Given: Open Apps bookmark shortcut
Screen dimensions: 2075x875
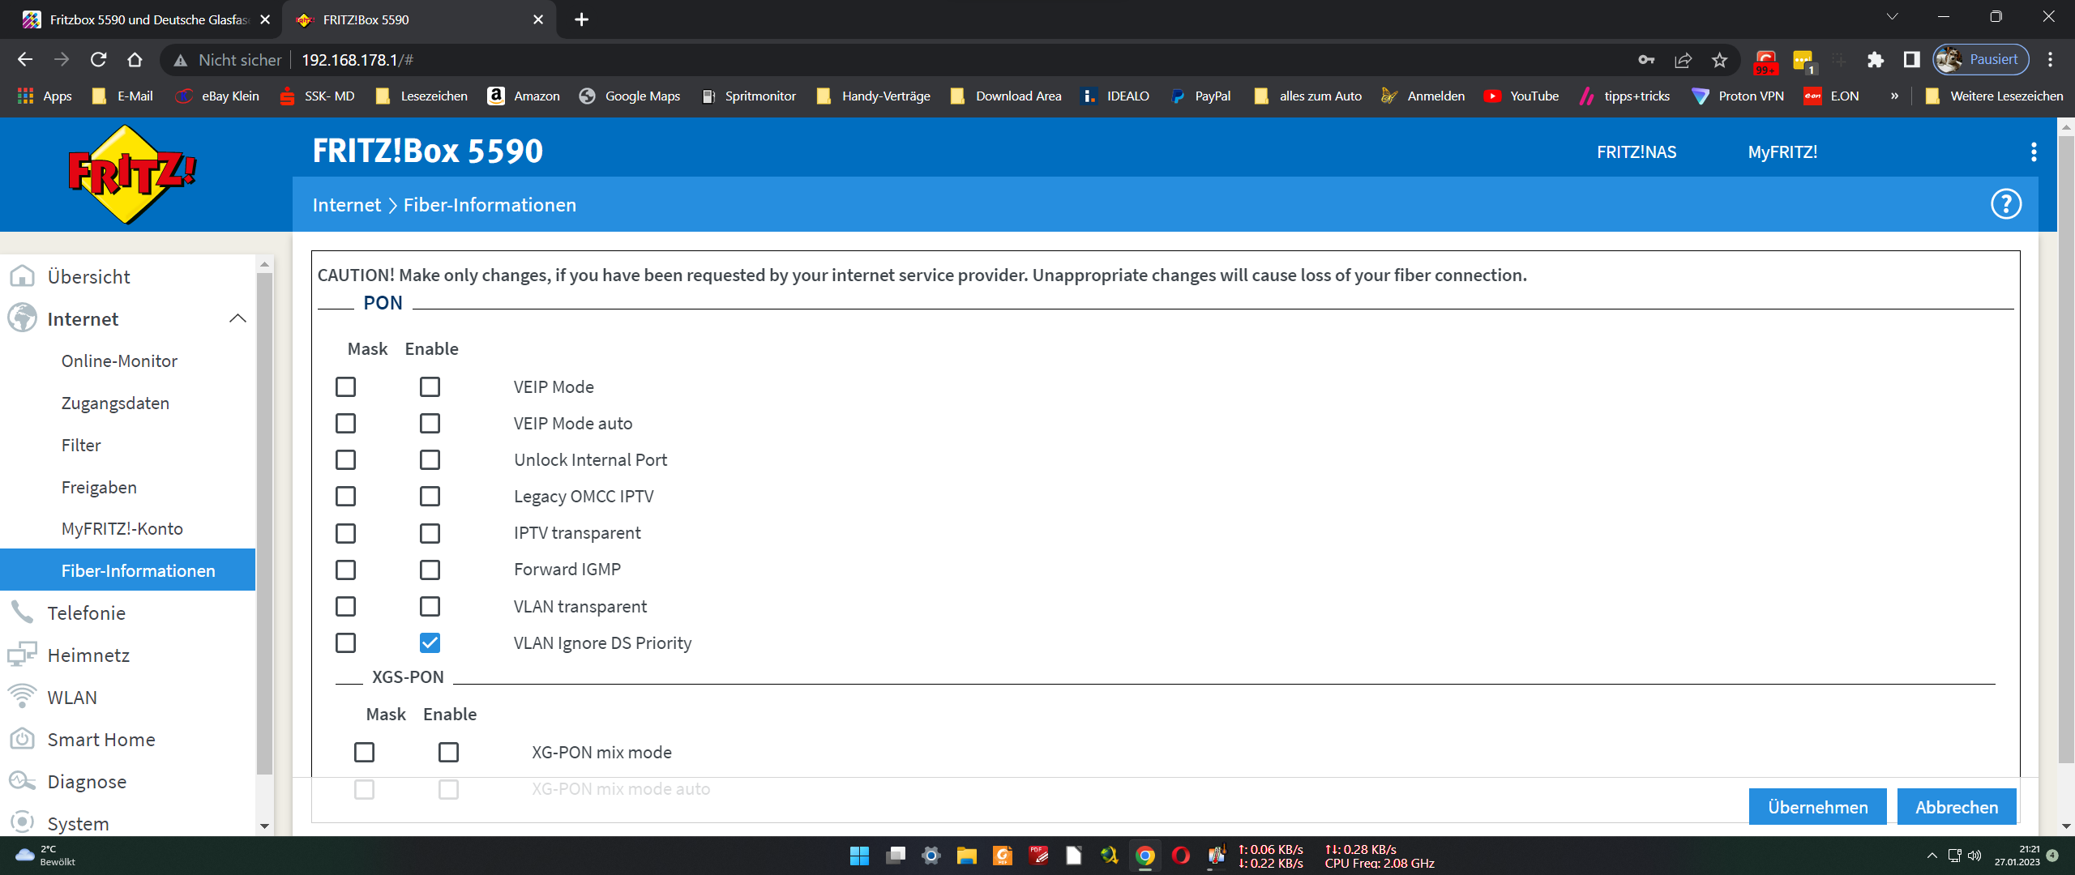Looking at the screenshot, I should (x=45, y=96).
